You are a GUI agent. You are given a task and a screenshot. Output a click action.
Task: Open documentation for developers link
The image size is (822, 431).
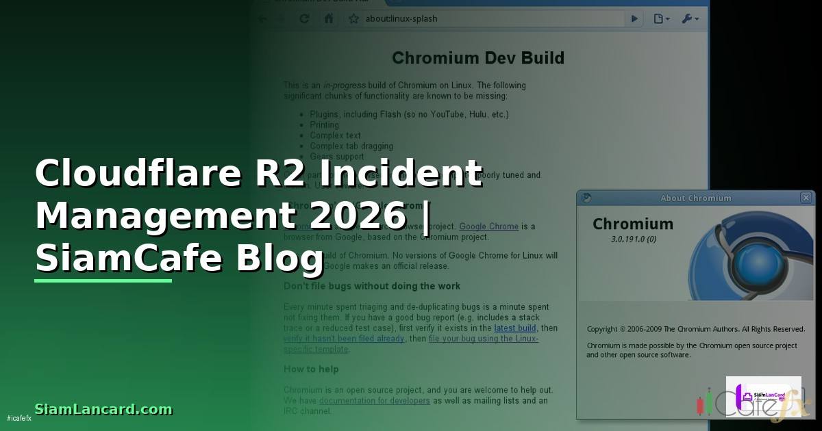coord(374,400)
